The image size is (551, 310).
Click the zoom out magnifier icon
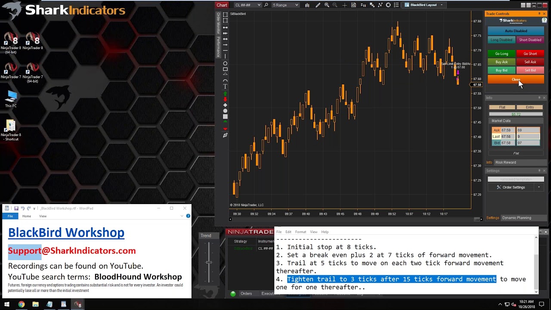(x=335, y=5)
